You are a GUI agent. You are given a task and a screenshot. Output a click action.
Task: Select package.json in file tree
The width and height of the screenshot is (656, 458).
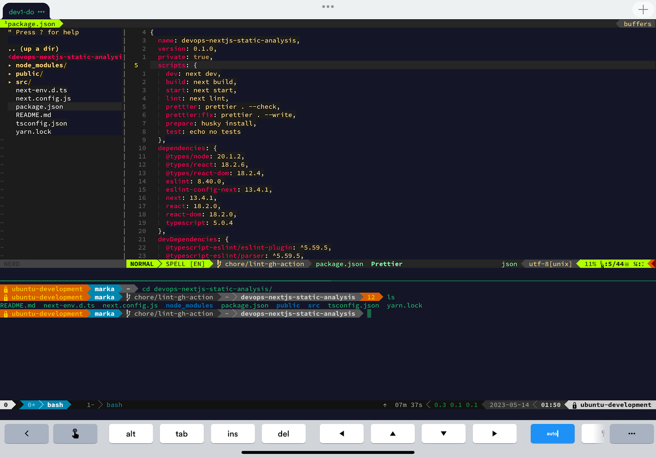(39, 107)
